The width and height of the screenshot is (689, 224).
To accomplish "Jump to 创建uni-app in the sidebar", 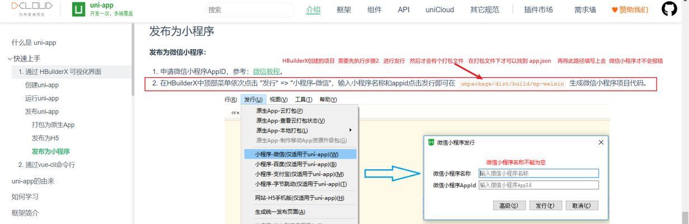I will [x=42, y=85].
